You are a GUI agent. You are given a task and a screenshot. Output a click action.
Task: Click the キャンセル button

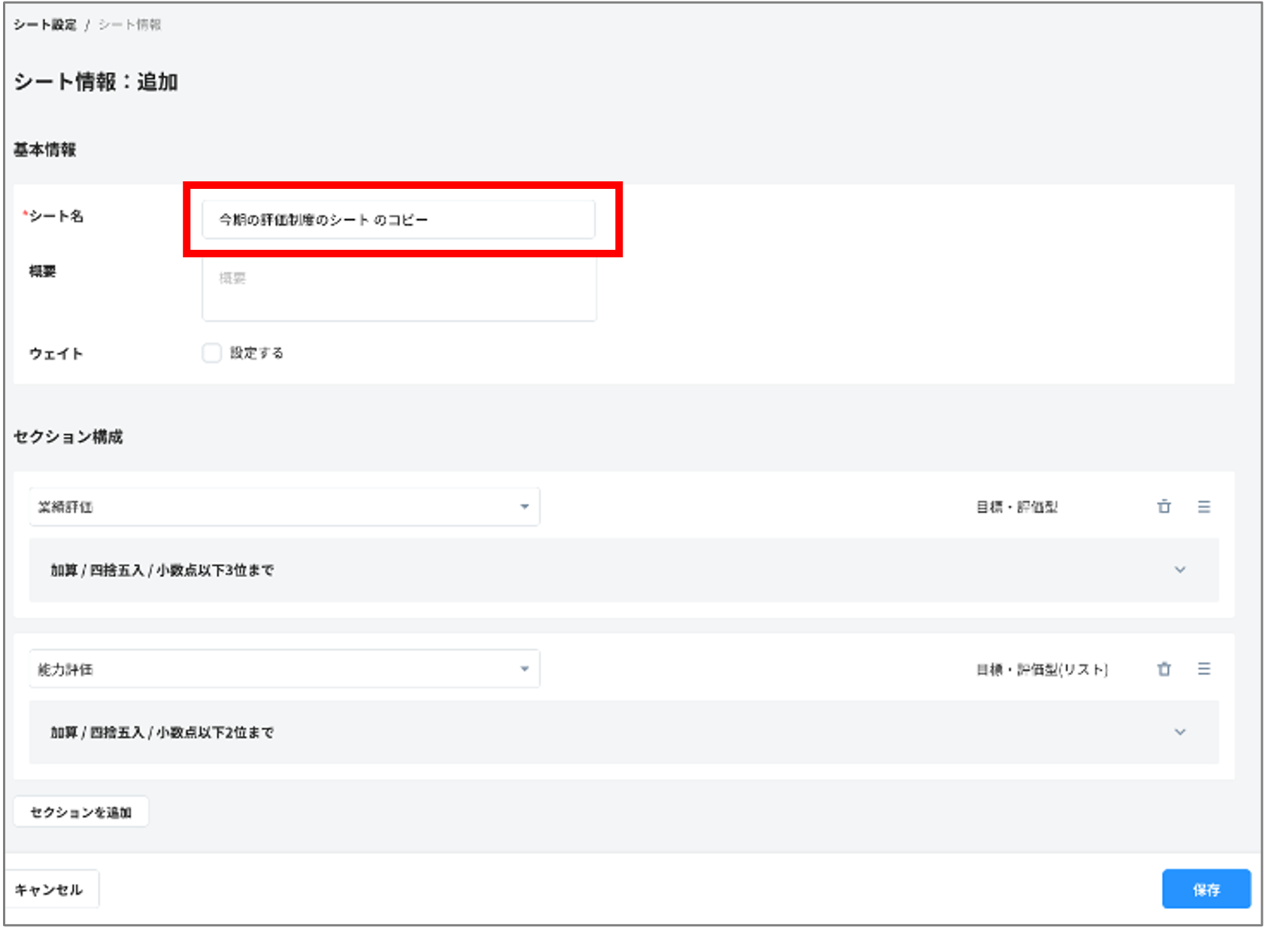[x=50, y=889]
